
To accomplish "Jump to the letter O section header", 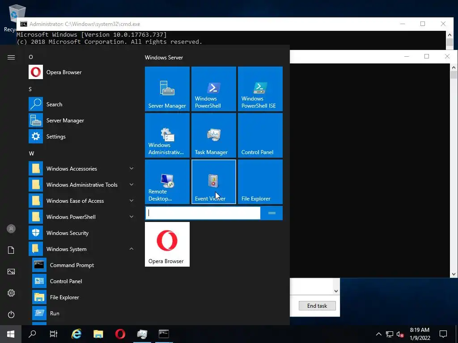I will point(31,57).
